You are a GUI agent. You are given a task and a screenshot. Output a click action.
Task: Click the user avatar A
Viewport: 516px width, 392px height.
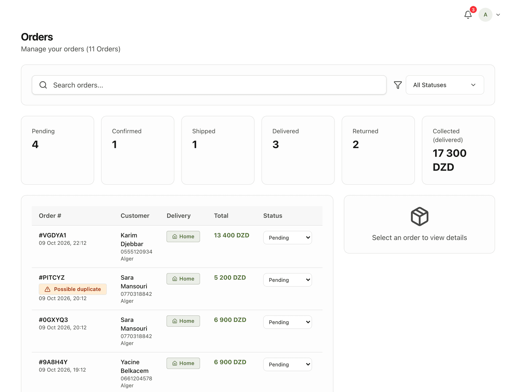point(485,15)
